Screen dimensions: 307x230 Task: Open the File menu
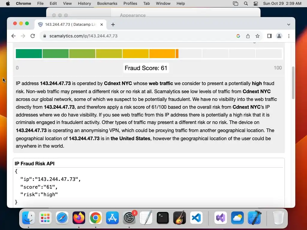[x=40, y=4]
